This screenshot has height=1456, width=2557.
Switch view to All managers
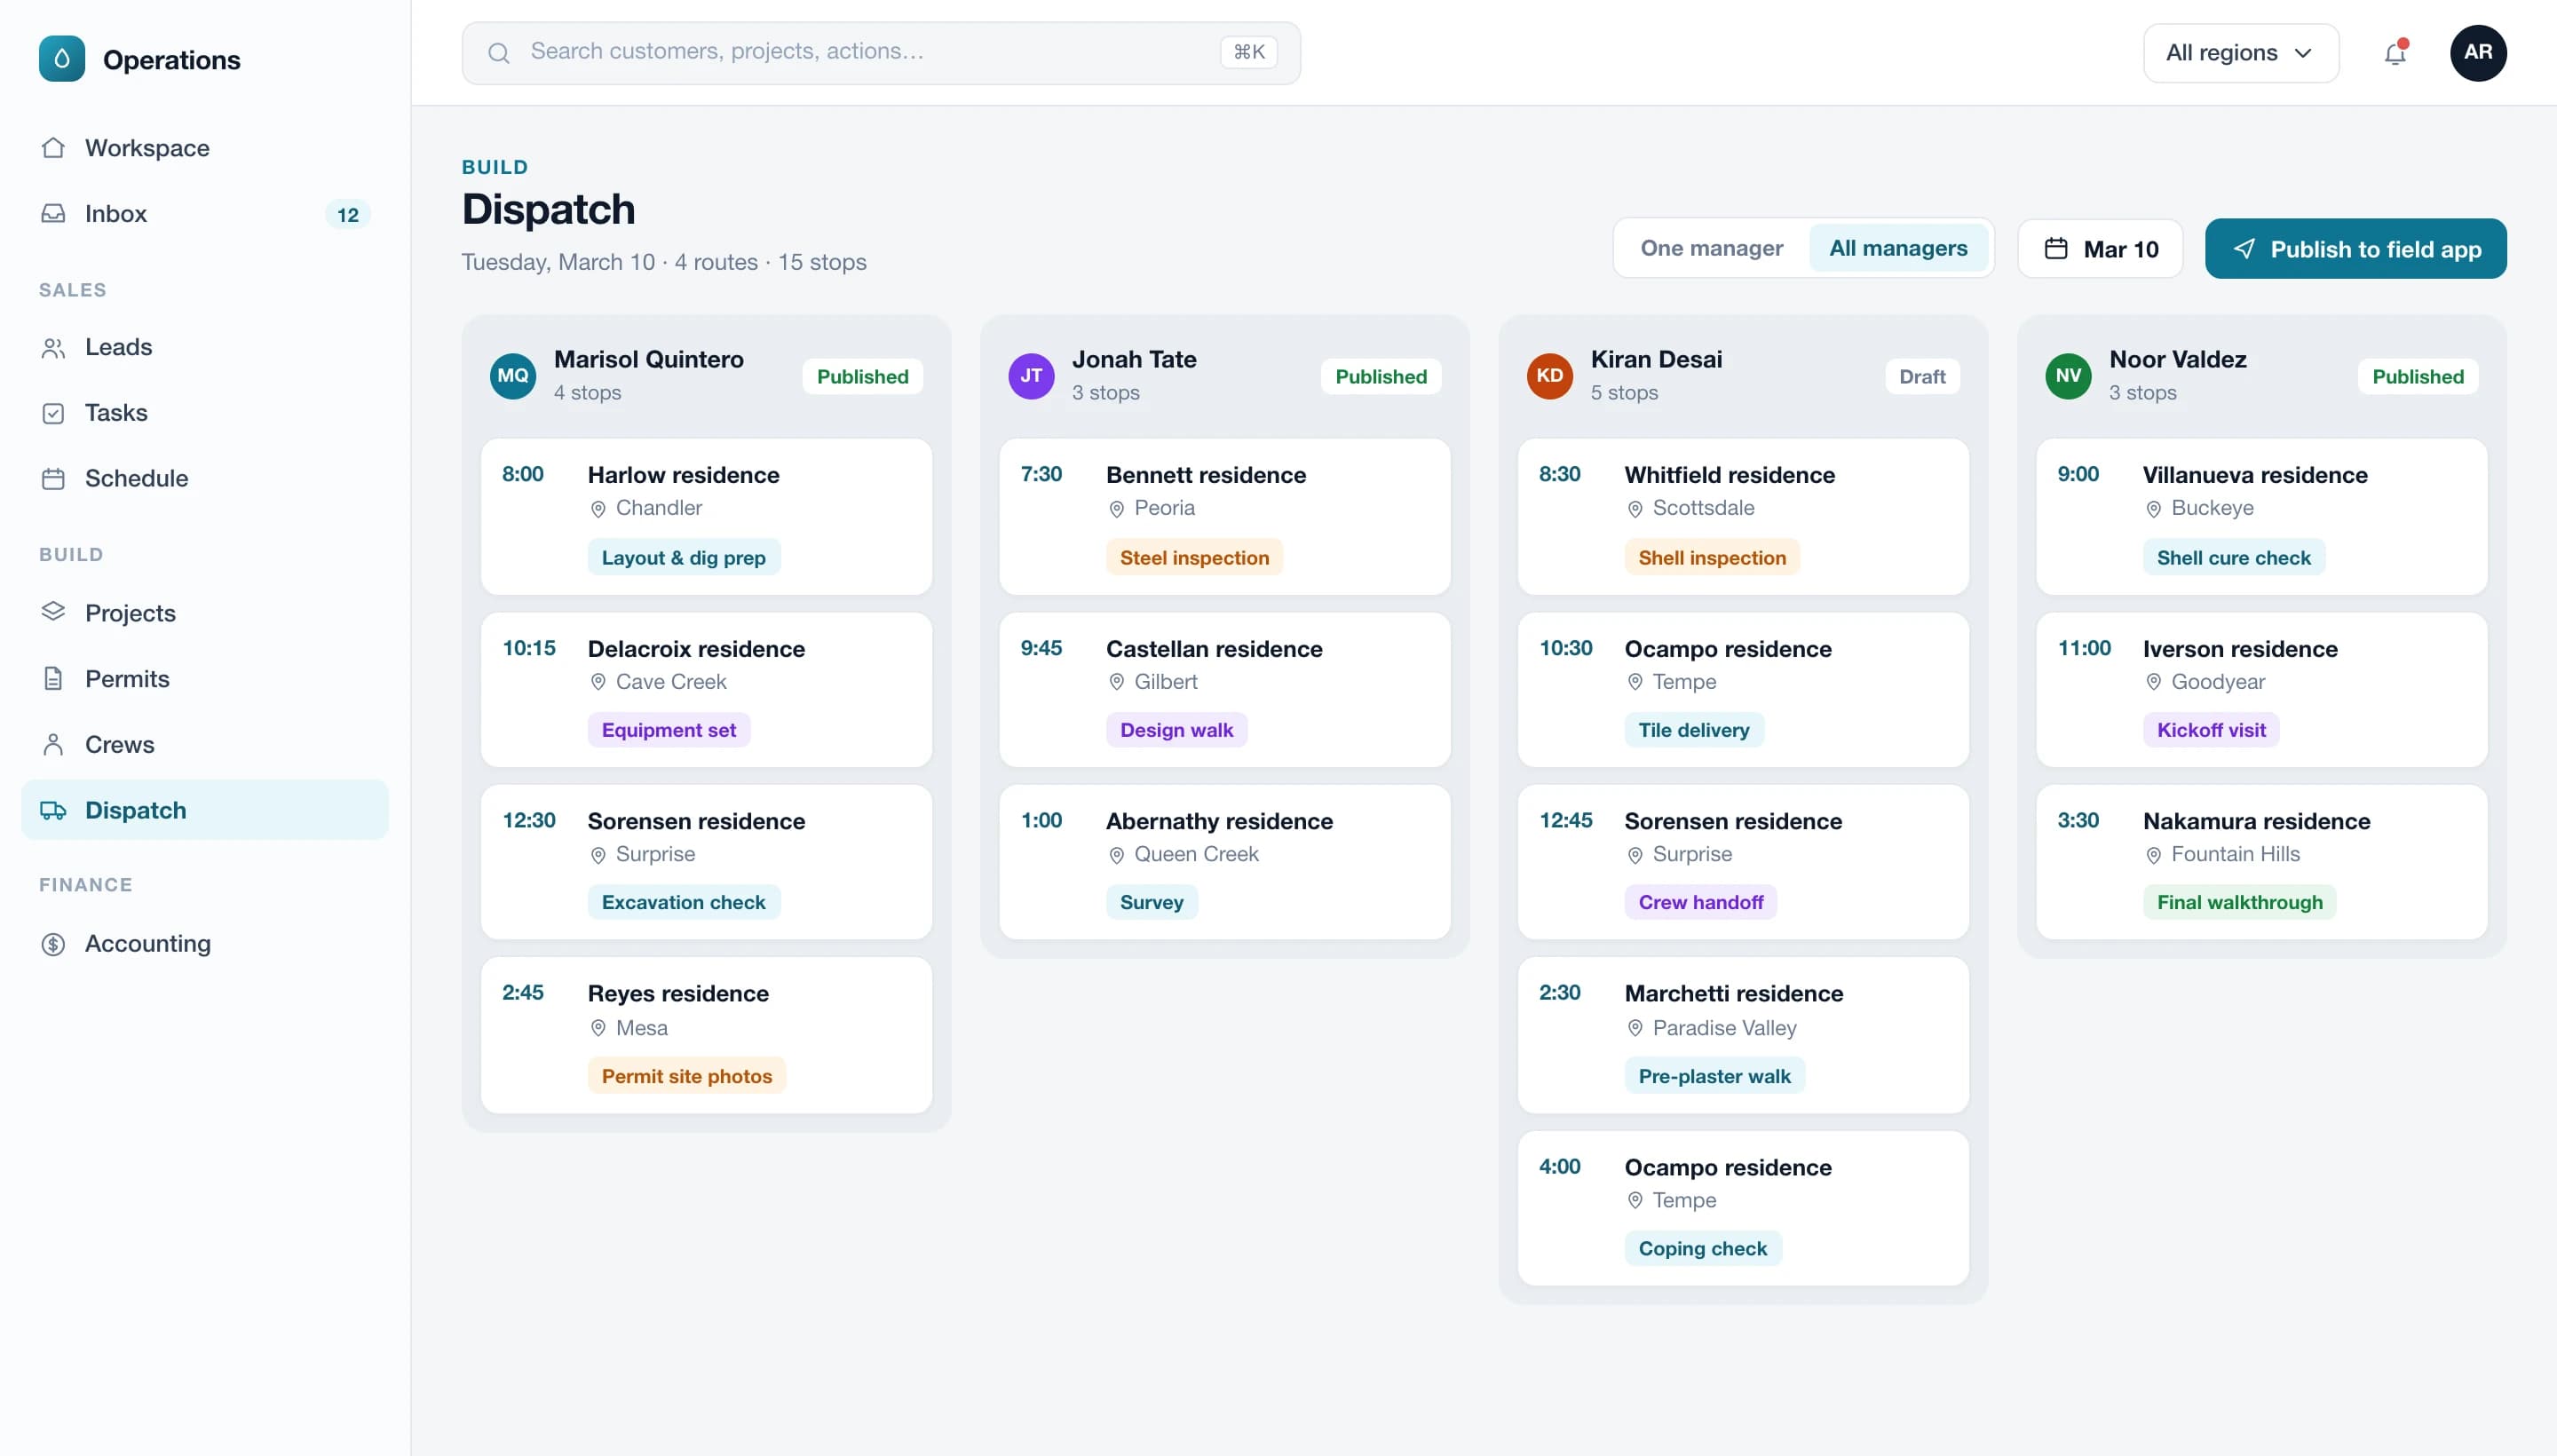1897,248
